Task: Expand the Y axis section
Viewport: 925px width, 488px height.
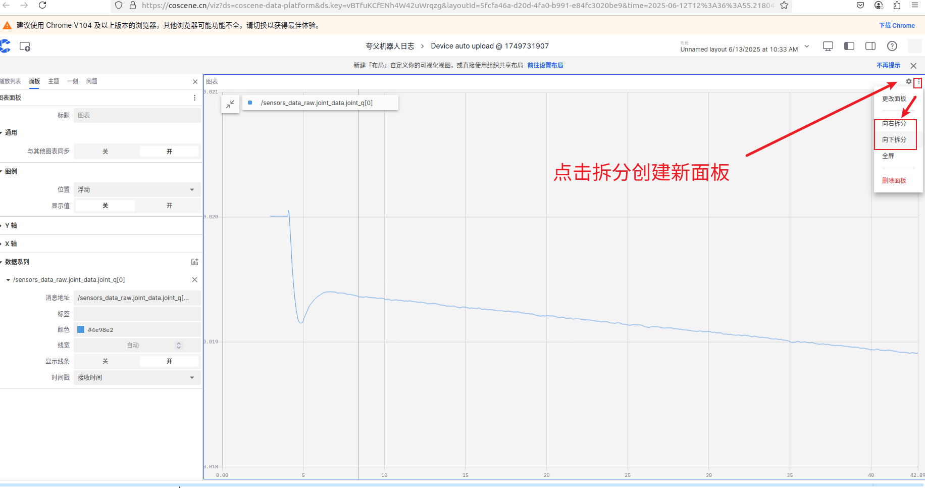Action: [11, 225]
